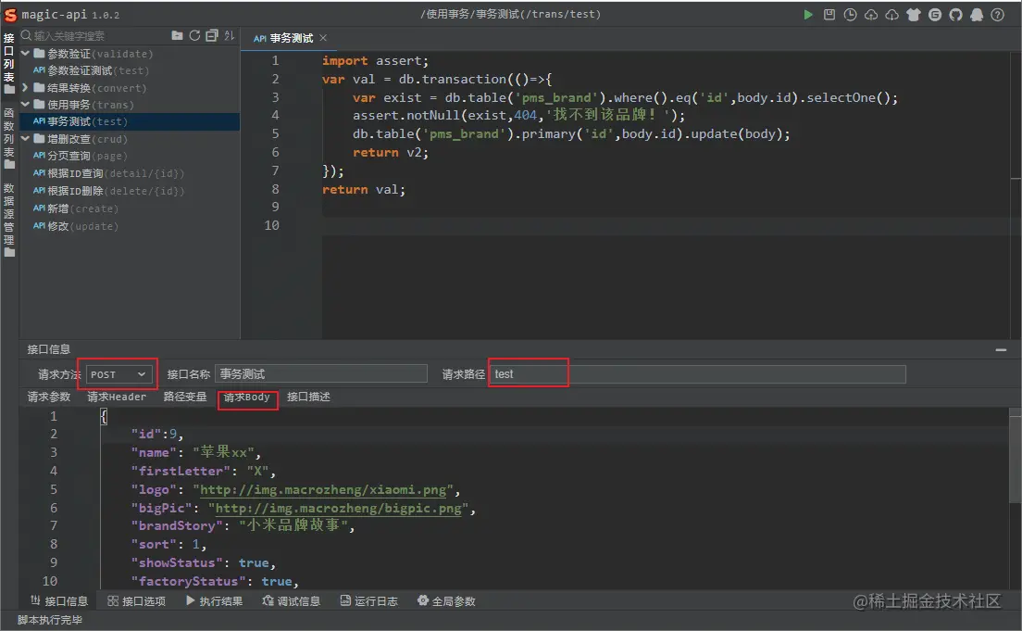This screenshot has width=1022, height=631.
Task: Open the 接口列表 sidebar panel
Action: click(x=8, y=63)
